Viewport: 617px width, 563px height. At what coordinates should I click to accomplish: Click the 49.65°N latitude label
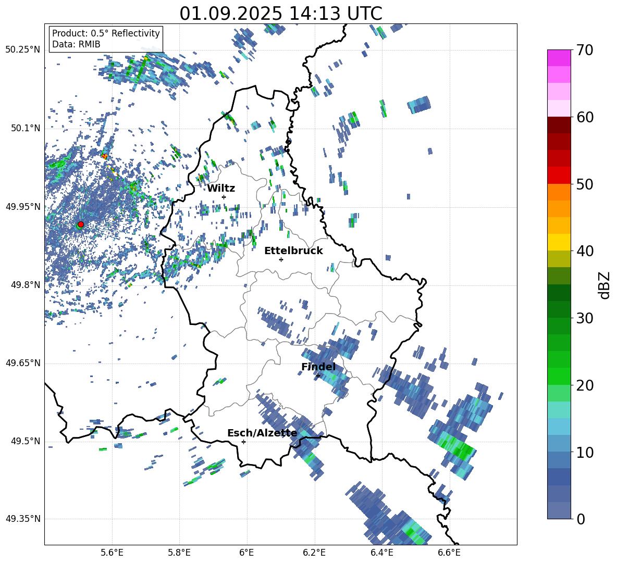point(23,363)
